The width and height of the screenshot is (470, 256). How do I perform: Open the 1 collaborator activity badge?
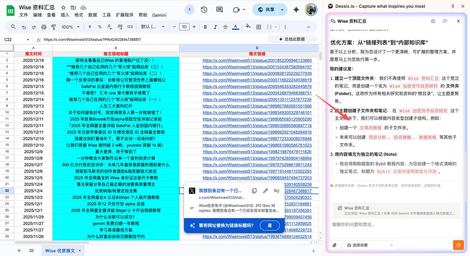190,10
